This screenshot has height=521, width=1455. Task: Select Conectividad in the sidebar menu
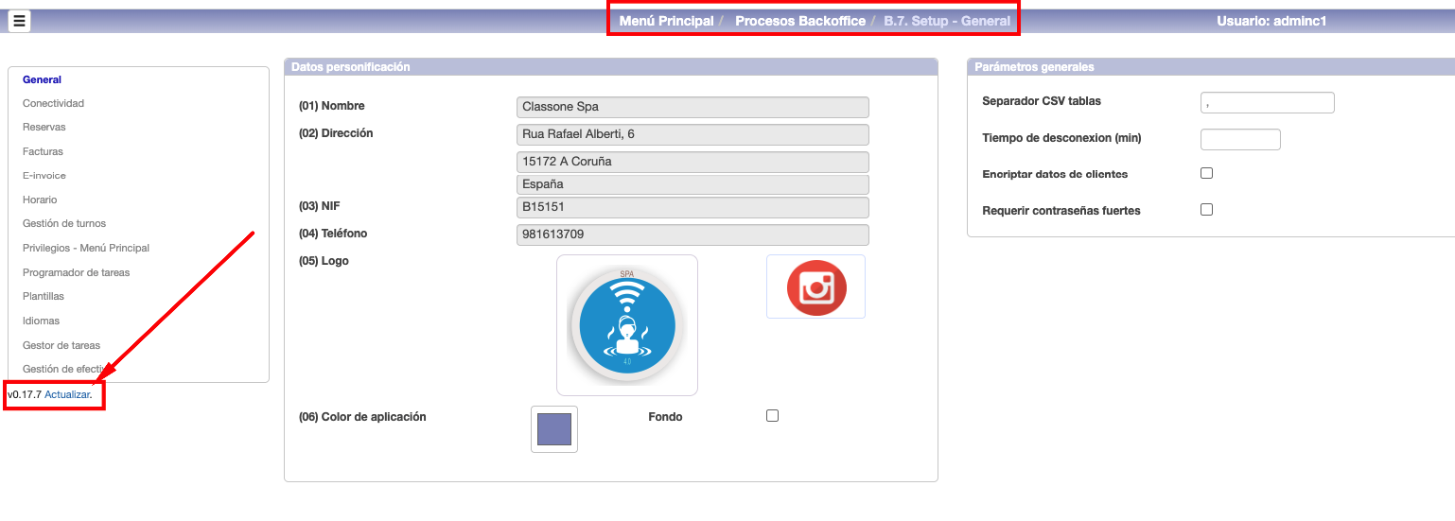(x=53, y=103)
